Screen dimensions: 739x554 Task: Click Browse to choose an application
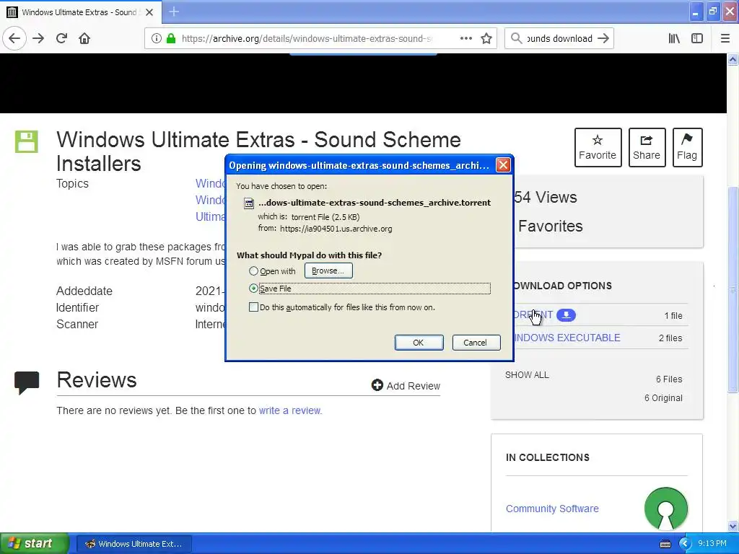(x=328, y=271)
